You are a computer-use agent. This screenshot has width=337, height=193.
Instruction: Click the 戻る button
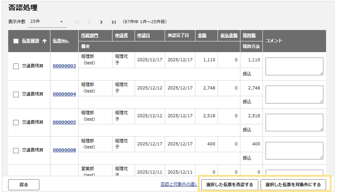pos(24,185)
